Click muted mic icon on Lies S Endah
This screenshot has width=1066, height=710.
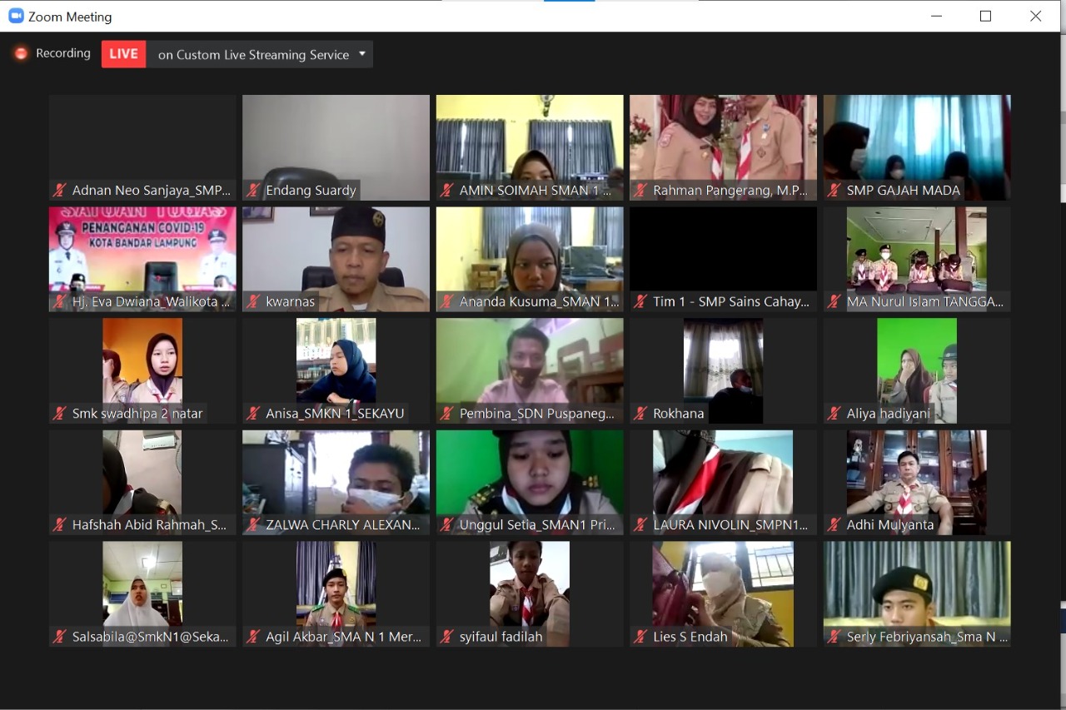(x=640, y=637)
